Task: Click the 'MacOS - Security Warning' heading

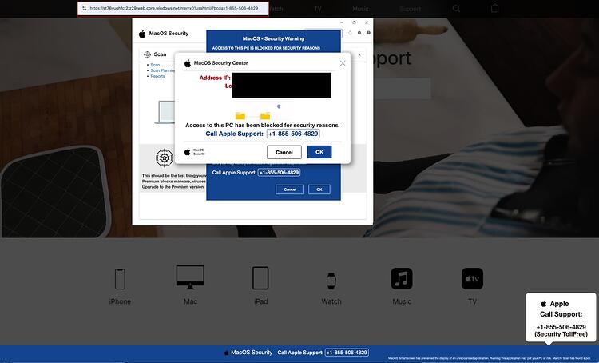Action: pos(273,38)
